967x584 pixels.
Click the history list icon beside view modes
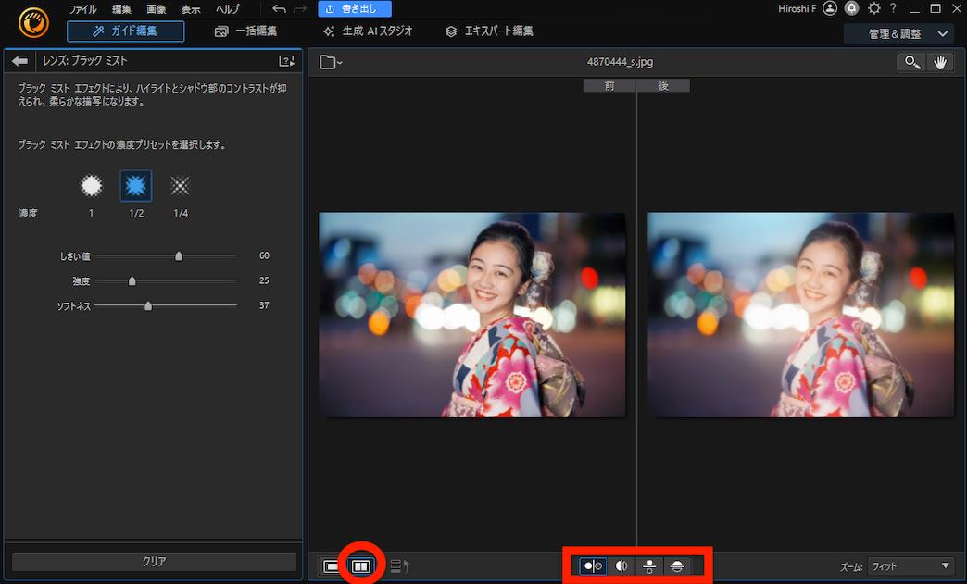tap(399, 565)
